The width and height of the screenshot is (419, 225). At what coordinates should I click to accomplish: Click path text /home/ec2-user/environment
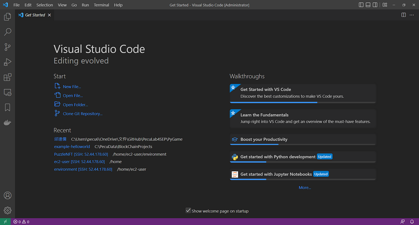(x=139, y=154)
